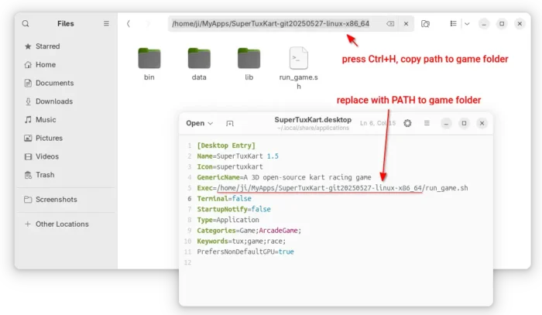
Task: Maximize the text editor window
Action: [x=465, y=123]
